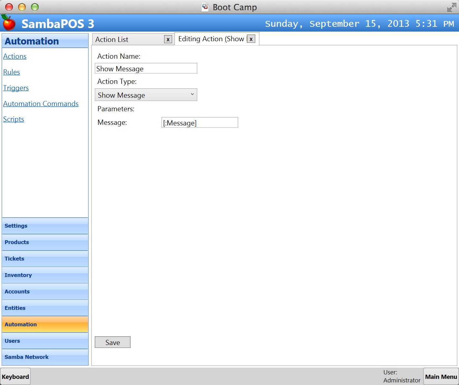Click the Boot Camp title icon
The width and height of the screenshot is (459, 385).
pyautogui.click(x=205, y=7)
